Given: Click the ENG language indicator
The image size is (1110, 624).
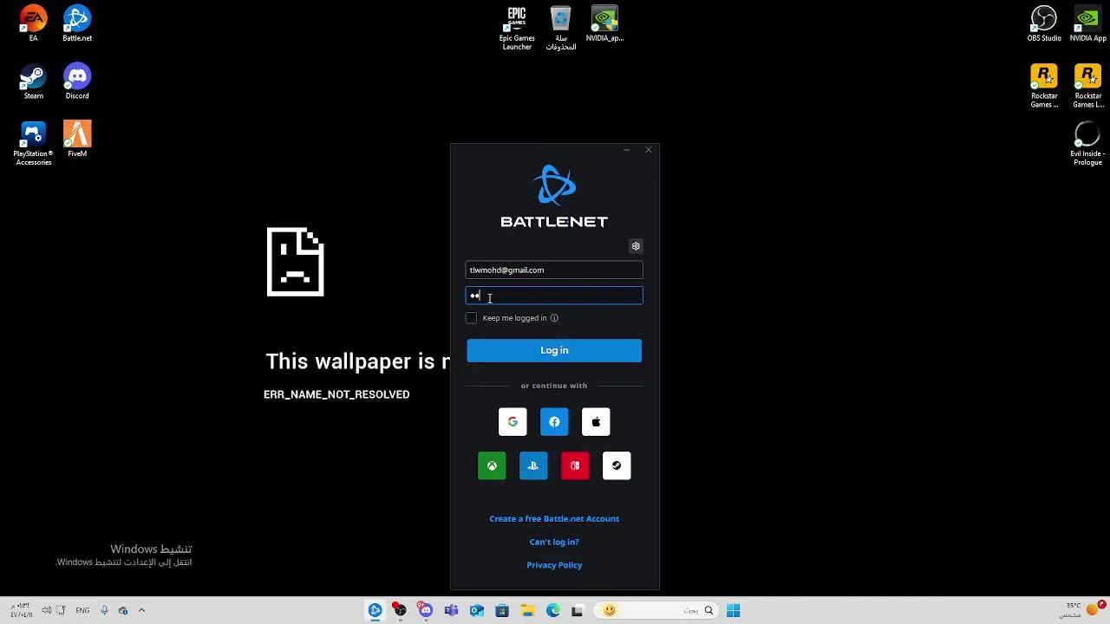Looking at the screenshot, I should pos(82,611).
